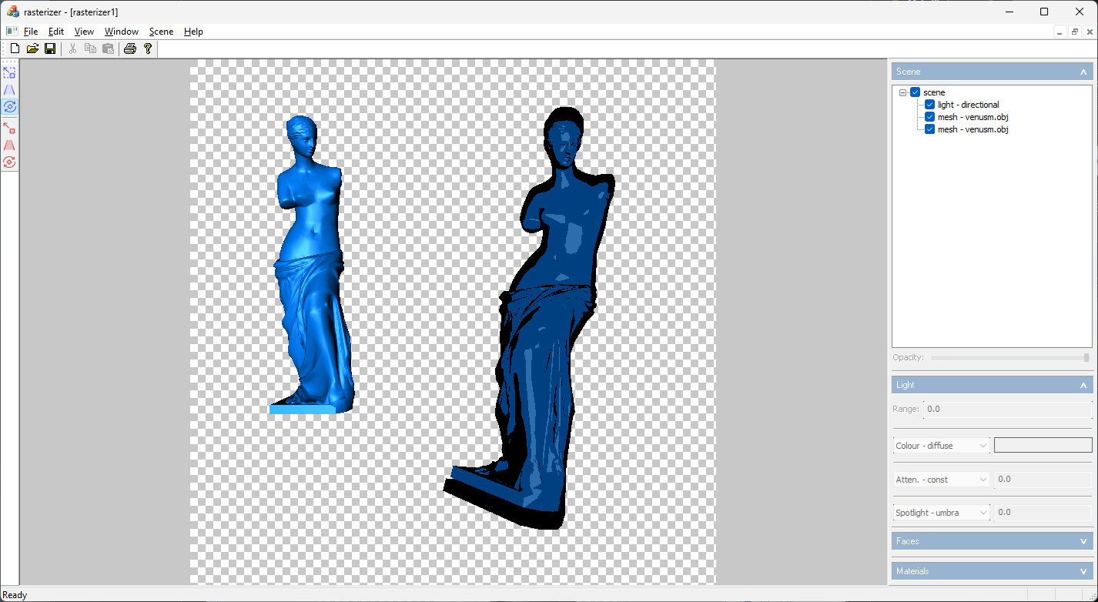The image size is (1098, 602).
Task: Save with the floppy disk icon
Action: click(50, 48)
